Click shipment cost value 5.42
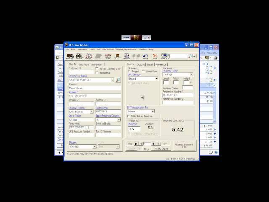The width and height of the screenshot is (269, 202). pos(178,130)
